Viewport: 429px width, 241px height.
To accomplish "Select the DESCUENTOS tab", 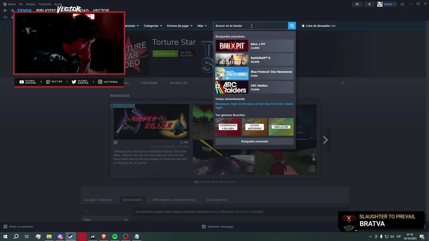I will tap(217, 200).
